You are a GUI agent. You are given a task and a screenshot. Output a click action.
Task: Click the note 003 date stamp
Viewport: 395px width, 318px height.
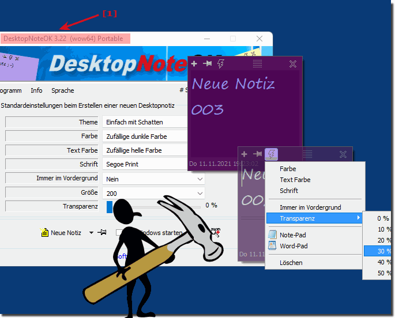tap(224, 164)
